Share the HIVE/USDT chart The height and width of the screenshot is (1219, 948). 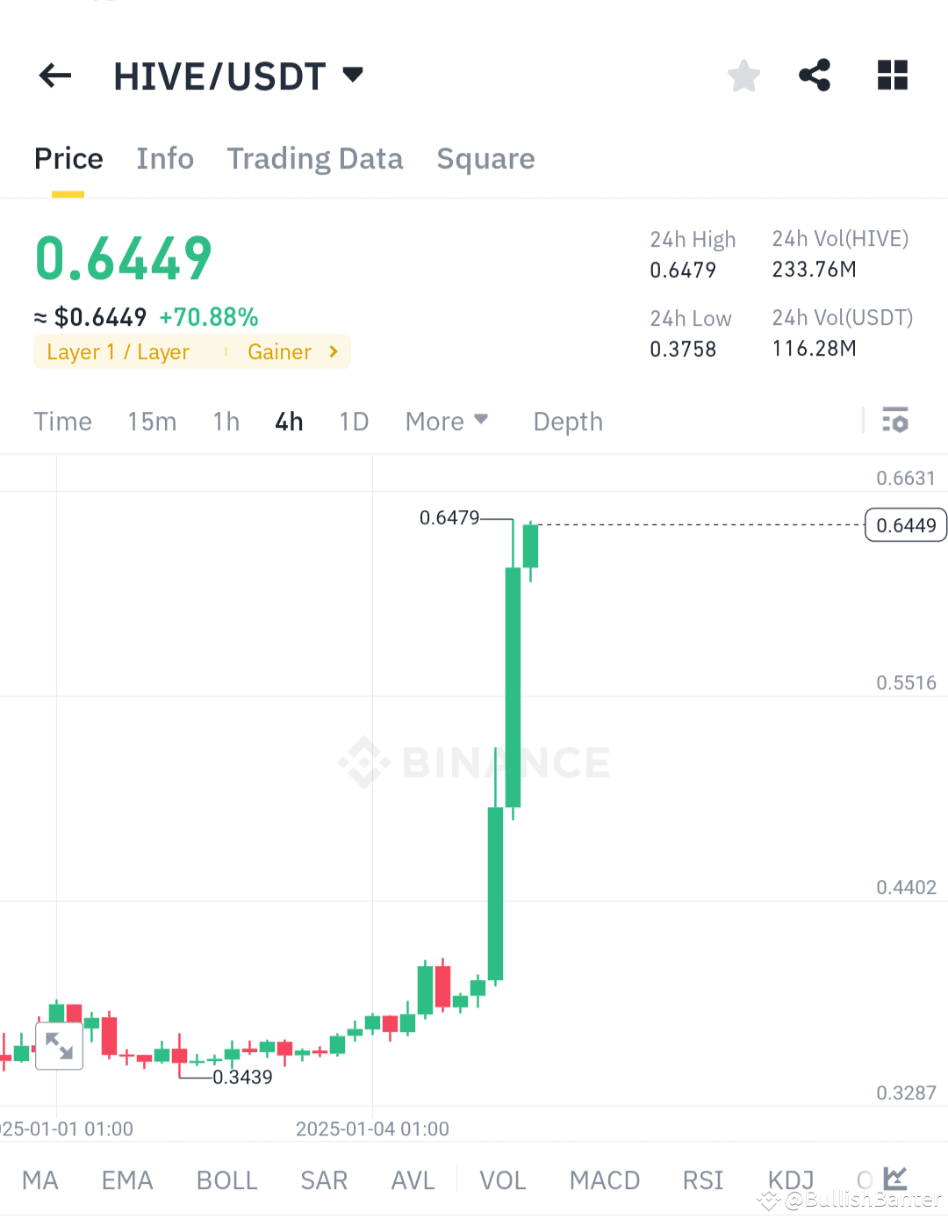point(815,76)
